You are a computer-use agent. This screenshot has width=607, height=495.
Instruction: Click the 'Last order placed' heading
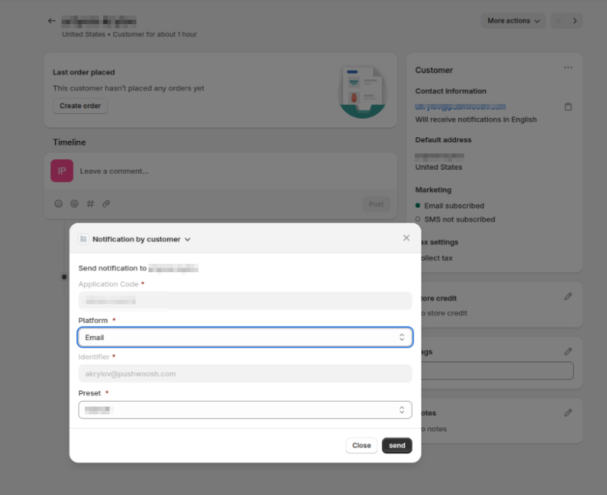[x=83, y=72]
